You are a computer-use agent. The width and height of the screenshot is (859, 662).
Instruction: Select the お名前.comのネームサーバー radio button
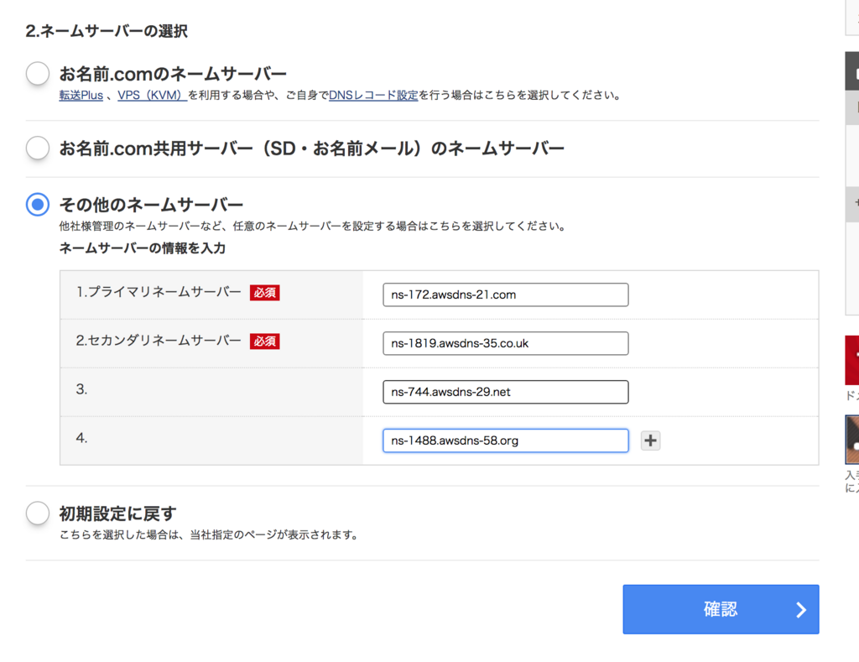coord(38,74)
